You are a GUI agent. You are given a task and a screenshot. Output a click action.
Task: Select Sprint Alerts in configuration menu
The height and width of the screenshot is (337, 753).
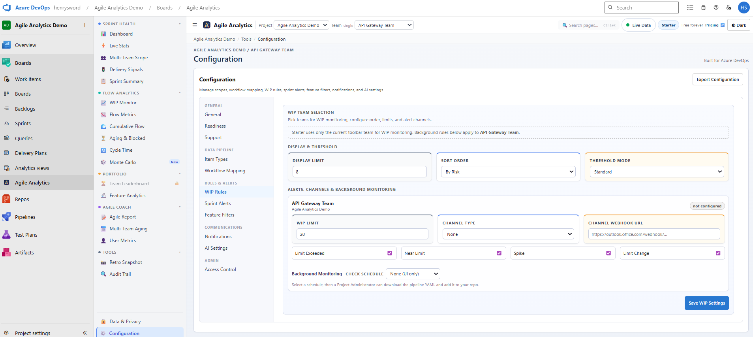coord(218,203)
